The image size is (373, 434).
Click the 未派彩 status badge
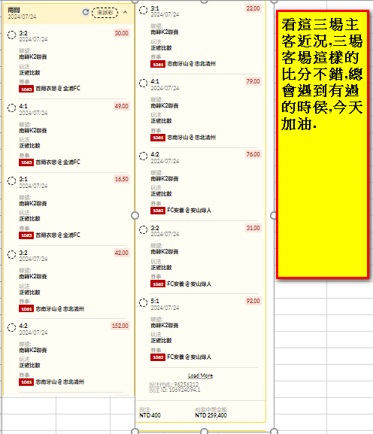point(105,13)
